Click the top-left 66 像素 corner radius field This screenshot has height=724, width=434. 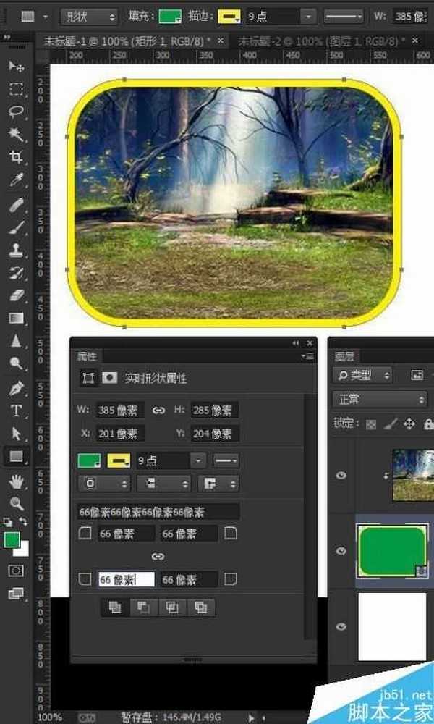tap(126, 534)
